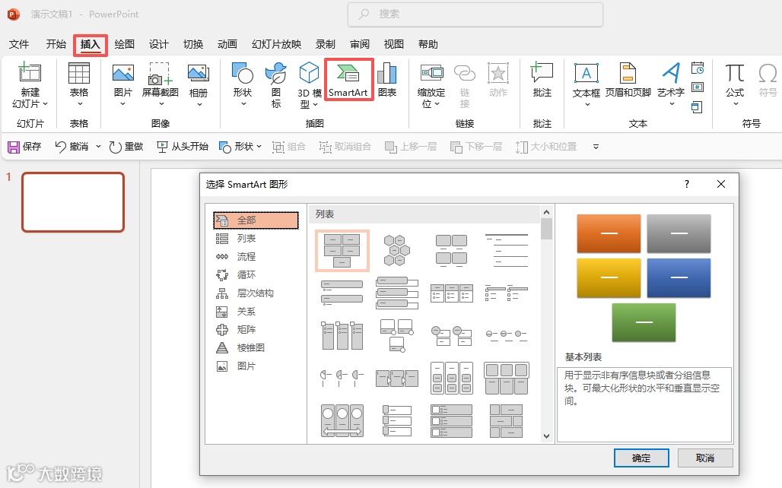Screen dimensions: 782x488
Task: Click the Undo (撤消) button
Action: (72, 147)
